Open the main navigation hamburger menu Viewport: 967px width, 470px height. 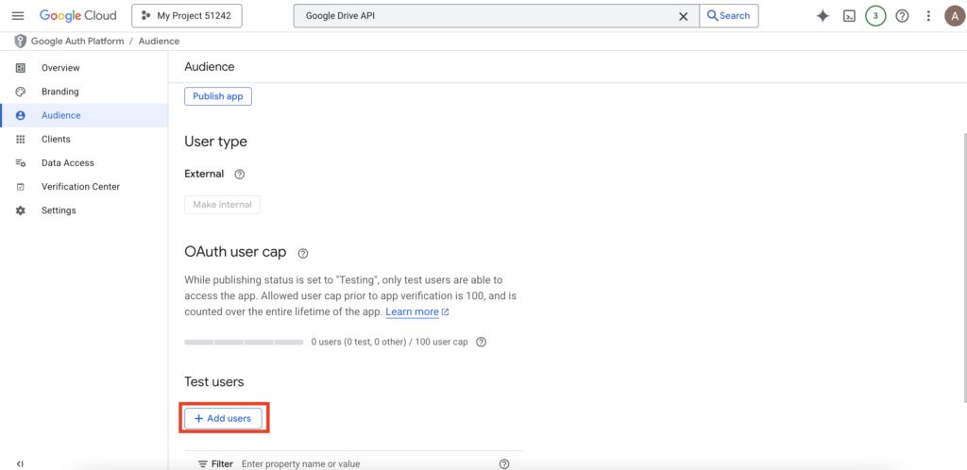[x=18, y=16]
